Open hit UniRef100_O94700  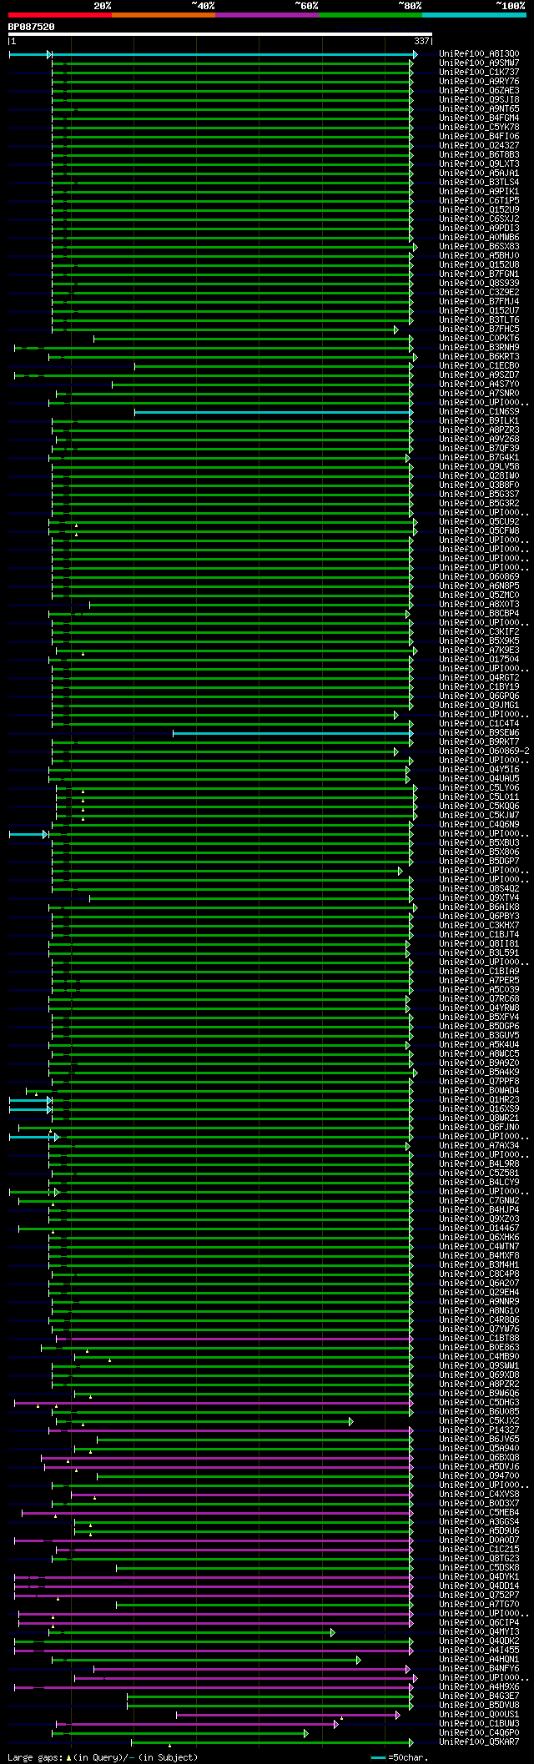[x=479, y=1476]
